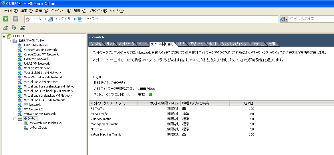The width and height of the screenshot is (334, 155).
Task: Select the iSCSI Traffic row
Action: point(172,114)
